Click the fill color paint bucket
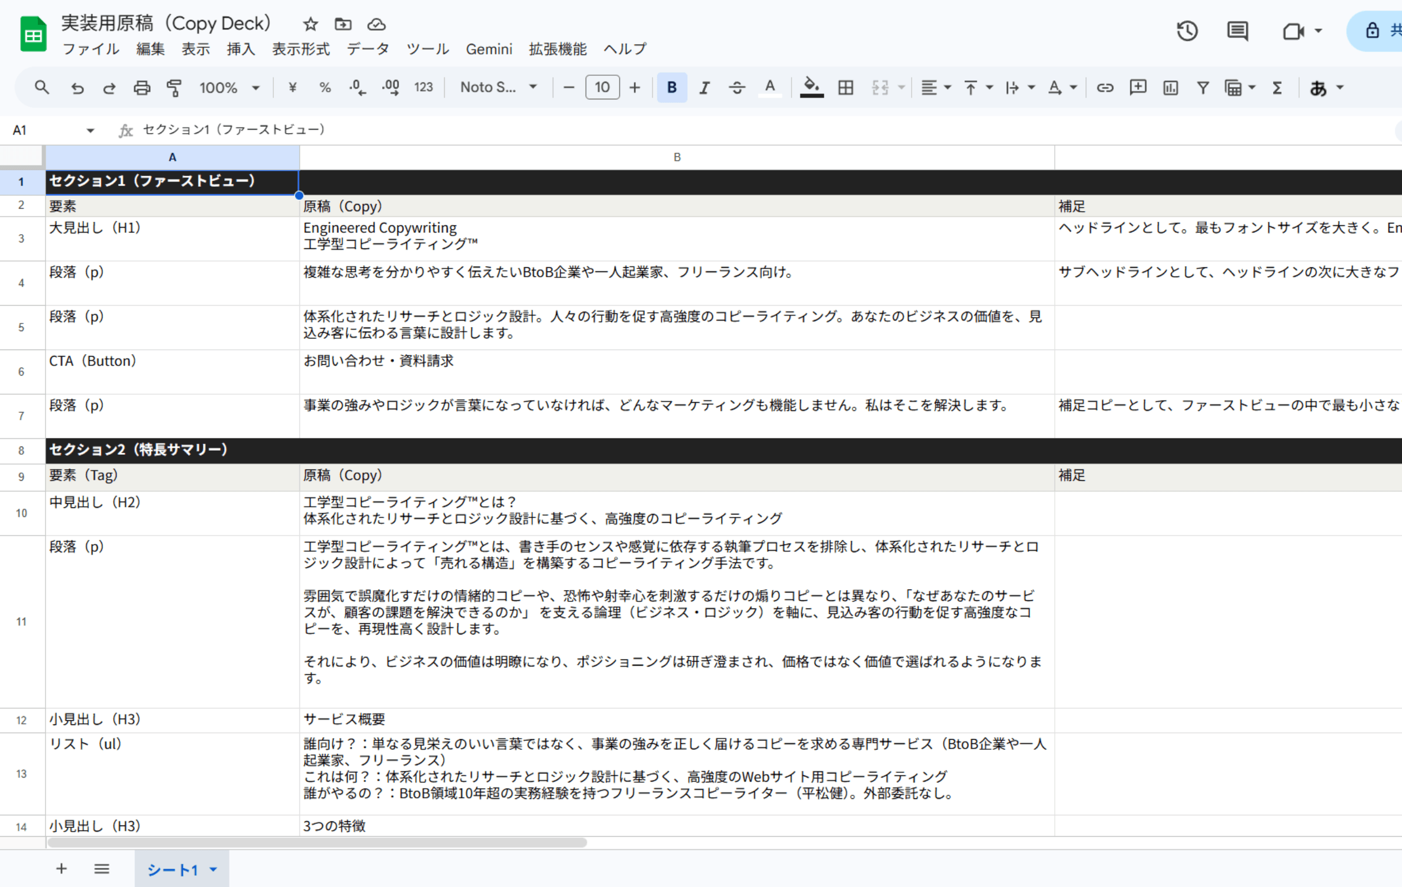This screenshot has width=1402, height=887. pos(811,88)
